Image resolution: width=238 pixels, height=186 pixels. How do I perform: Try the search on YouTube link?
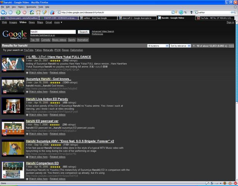(x=28, y=50)
